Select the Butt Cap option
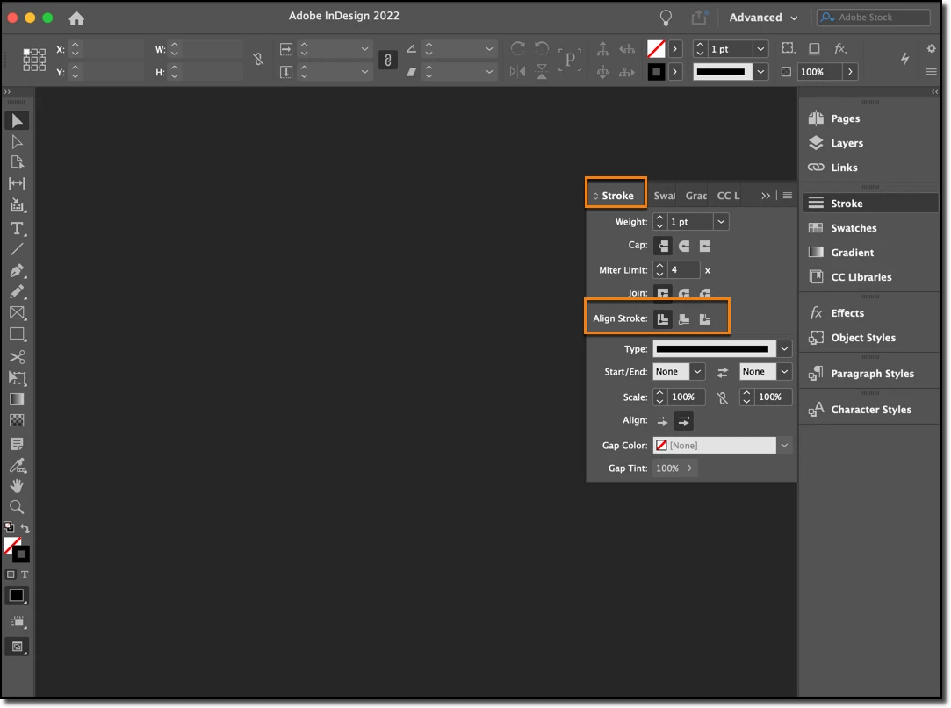Viewport: 951px width, 708px height. [663, 246]
